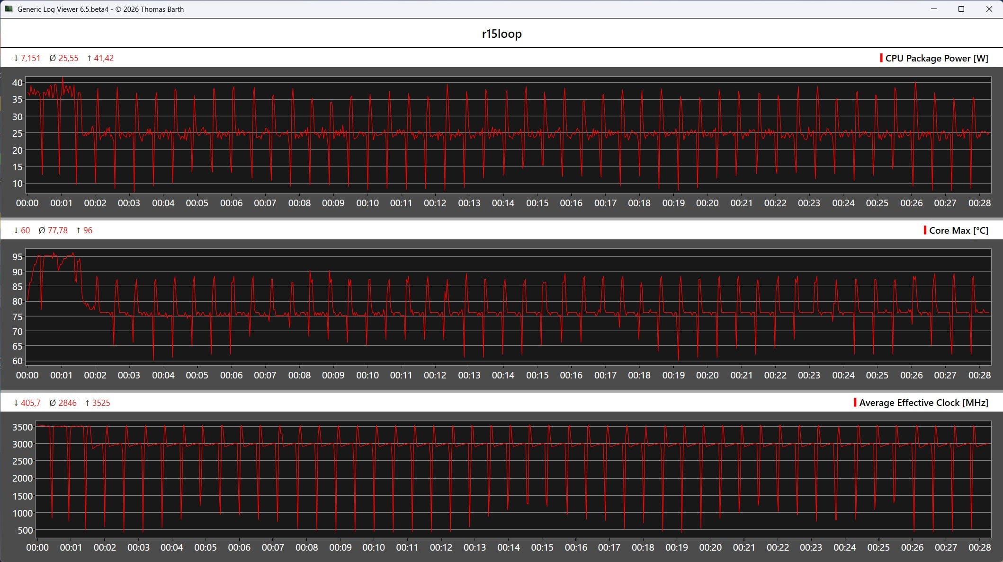Click the red Core Max legend marker
Image resolution: width=1003 pixels, height=562 pixels.
[x=925, y=230]
